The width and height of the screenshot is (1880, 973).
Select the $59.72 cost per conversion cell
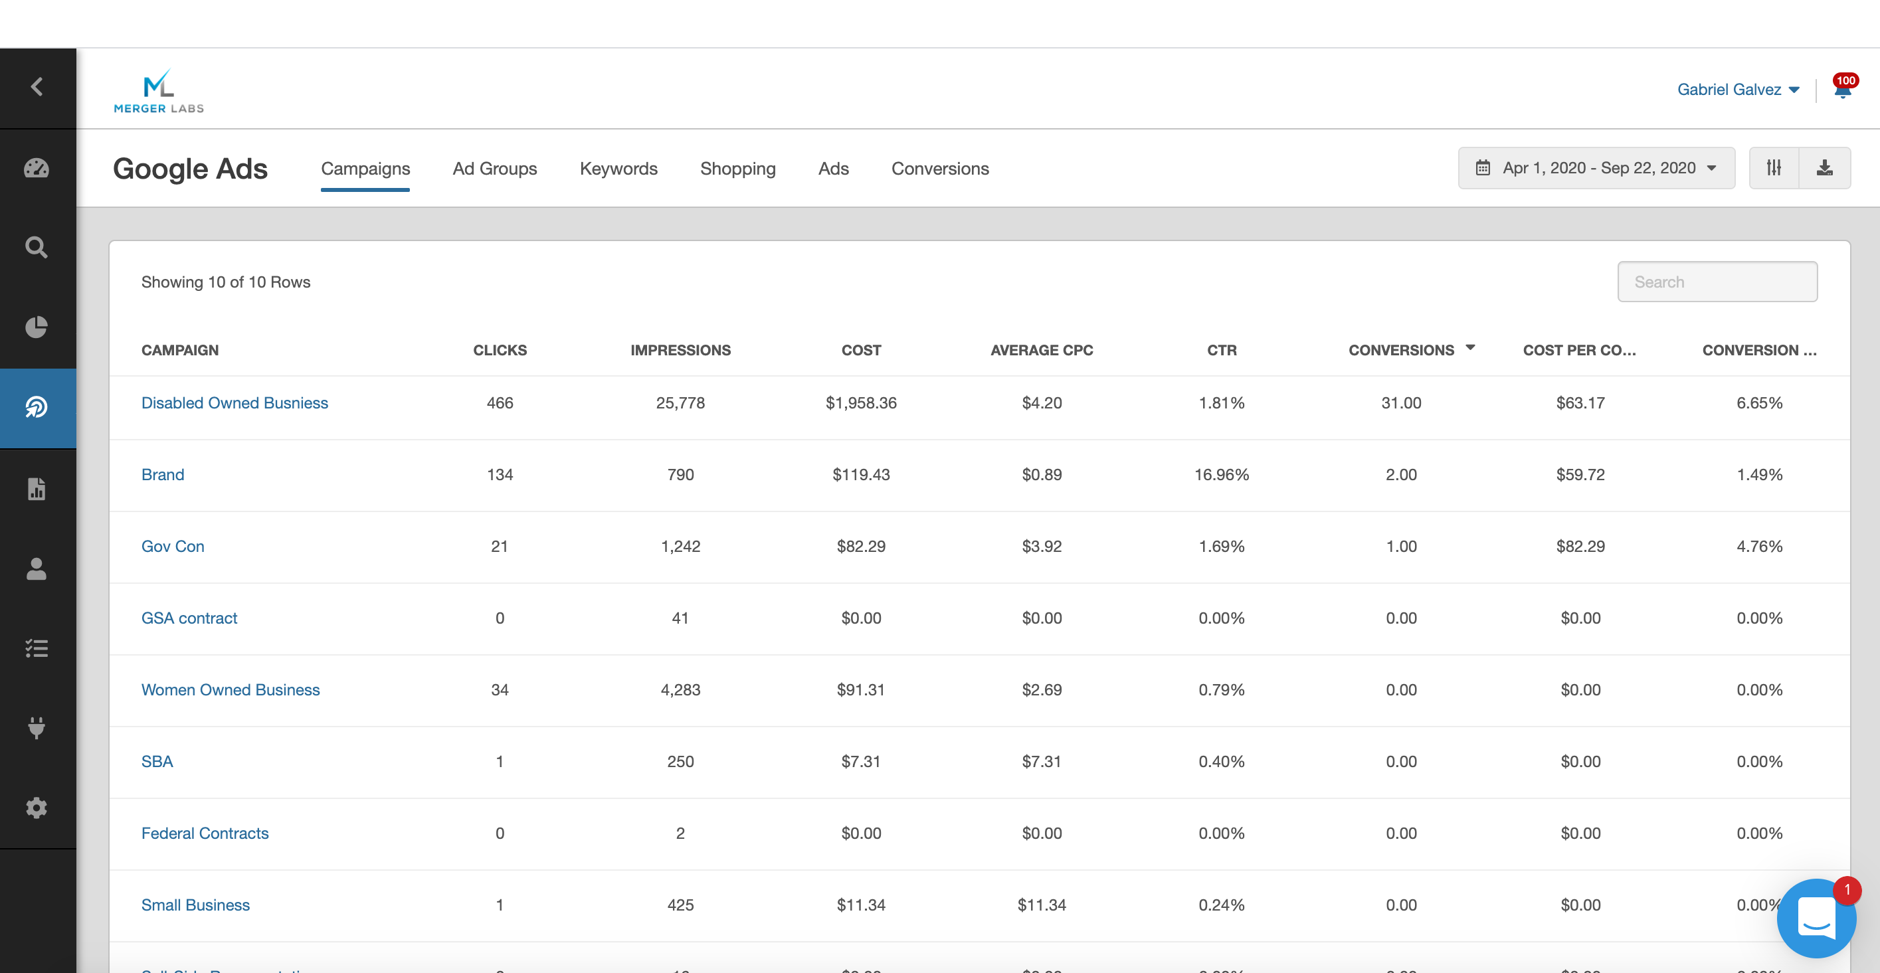coord(1580,474)
